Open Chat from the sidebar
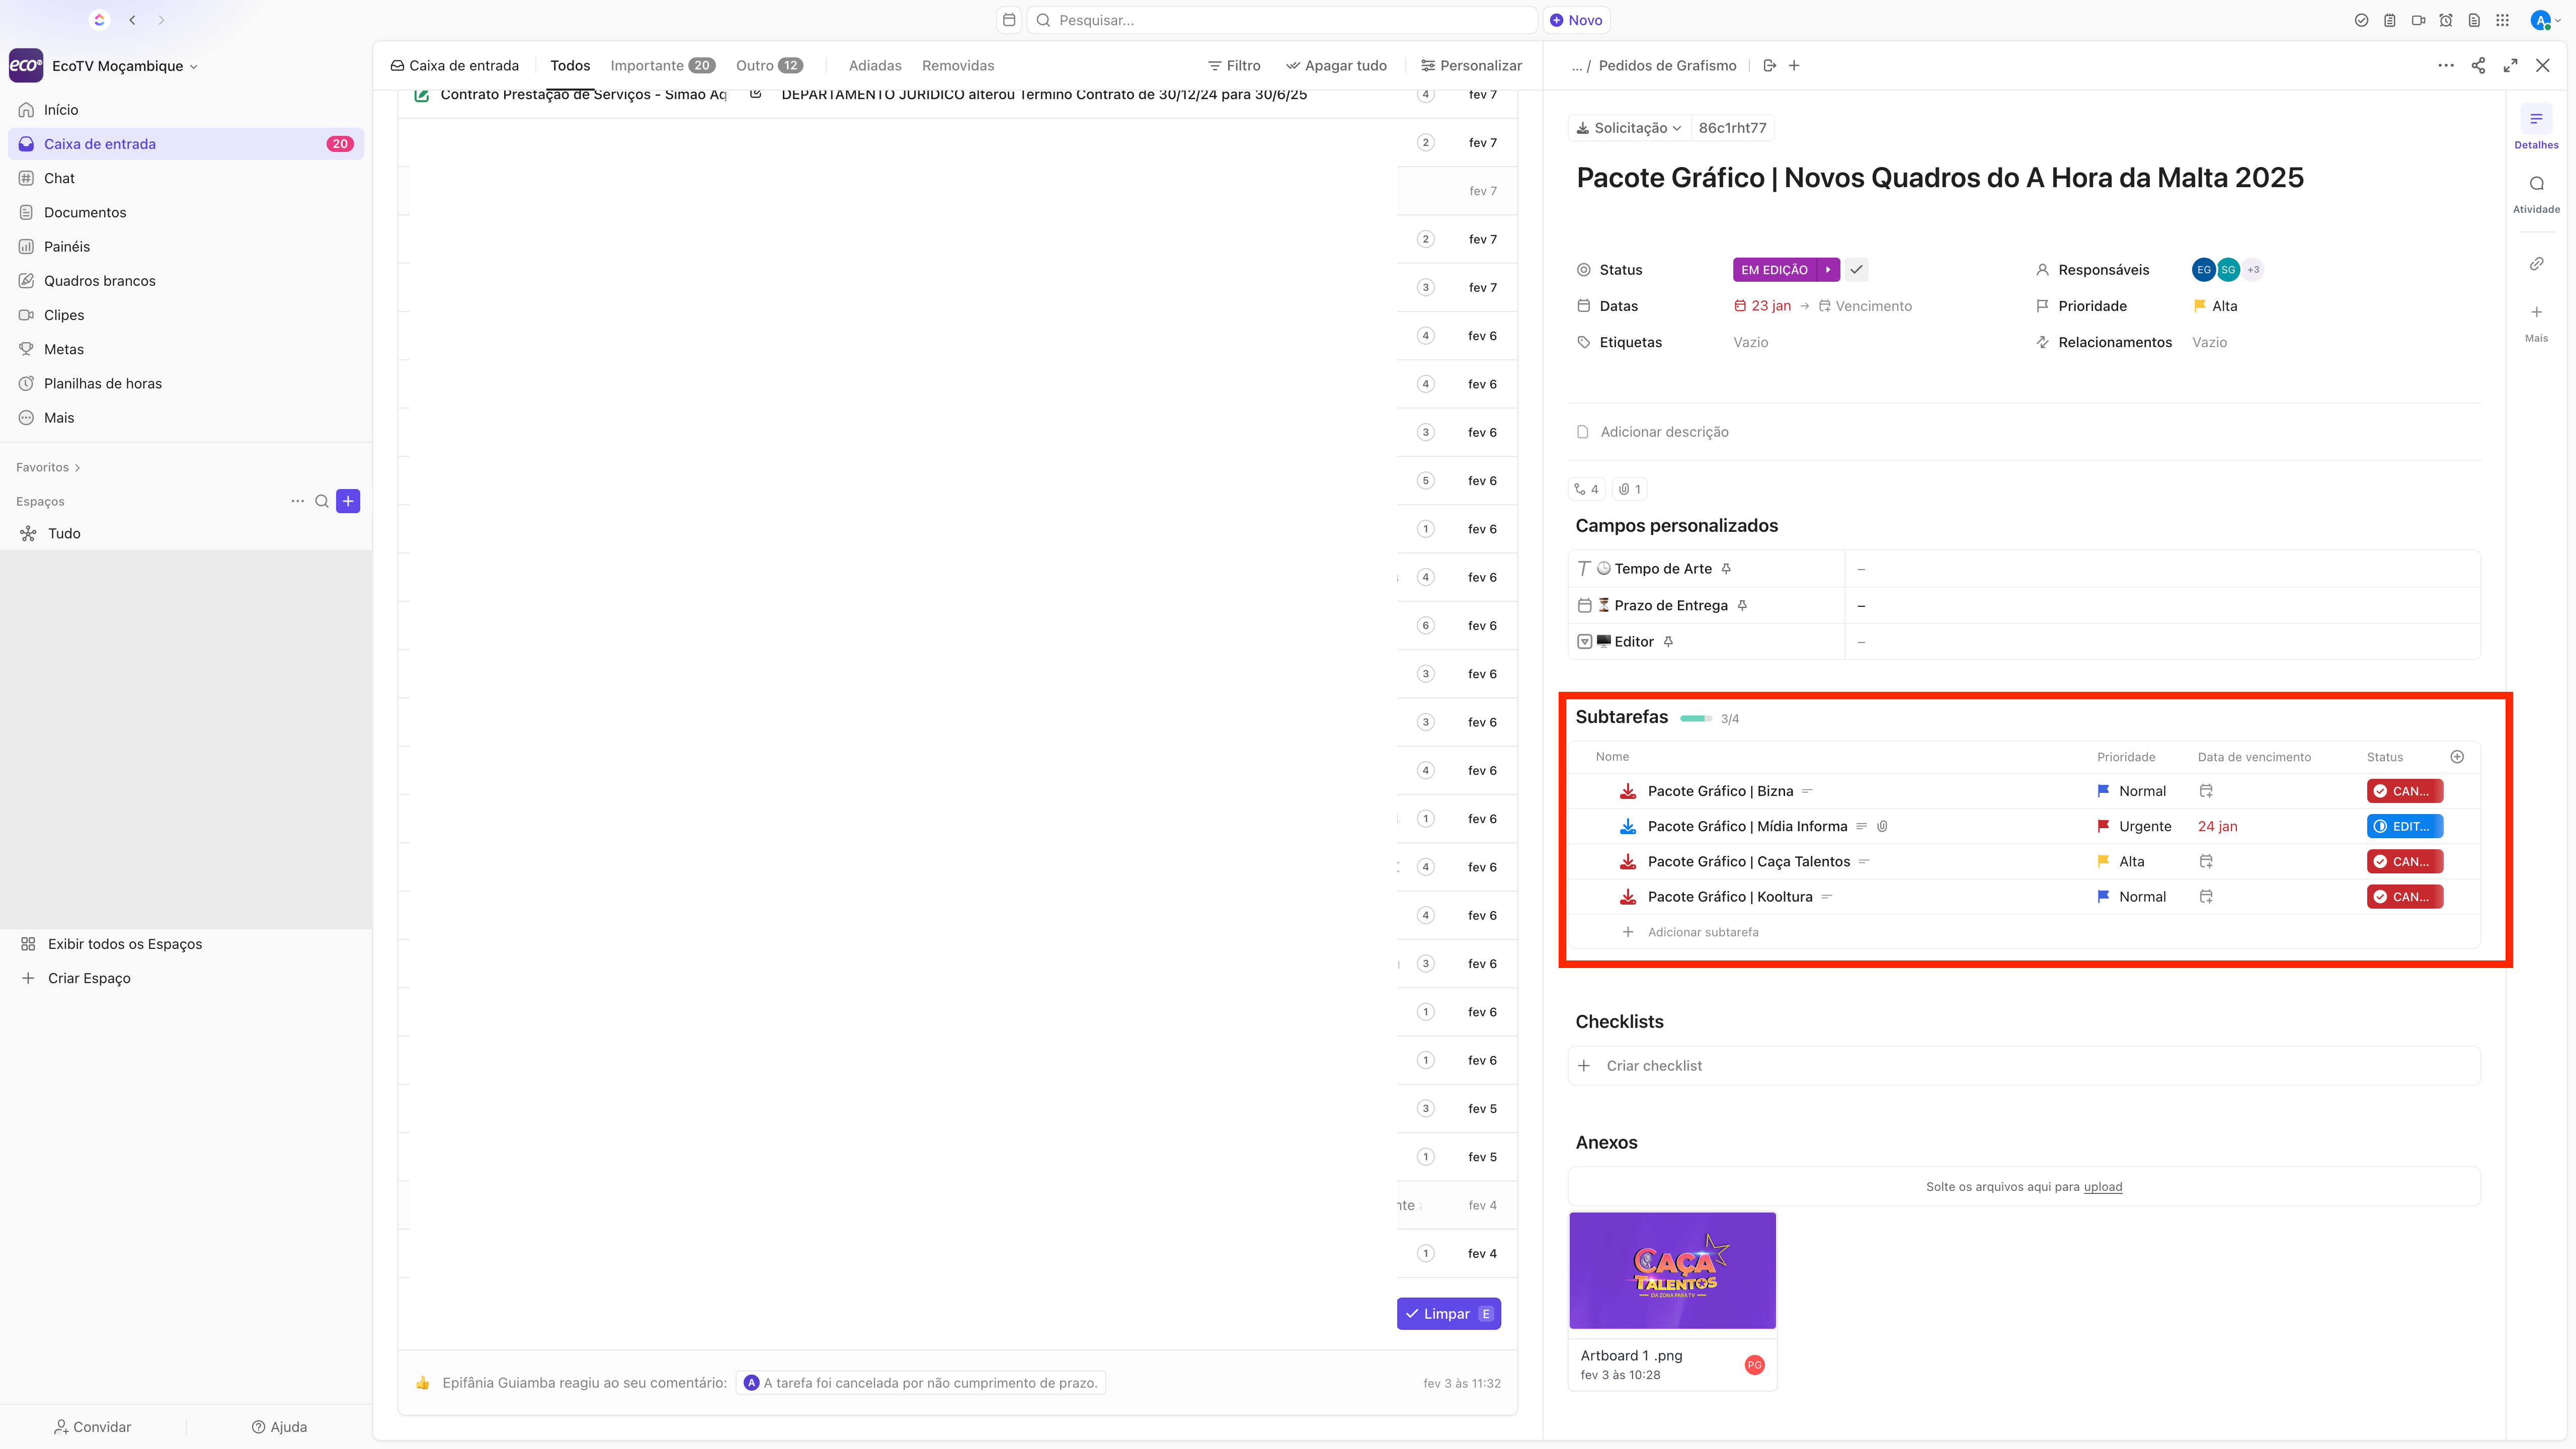The image size is (2576, 1449). click(x=59, y=178)
